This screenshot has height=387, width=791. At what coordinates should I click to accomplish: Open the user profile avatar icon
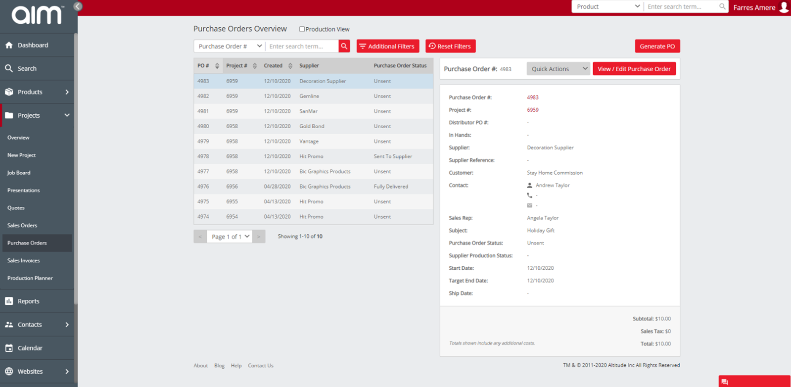click(x=784, y=7)
